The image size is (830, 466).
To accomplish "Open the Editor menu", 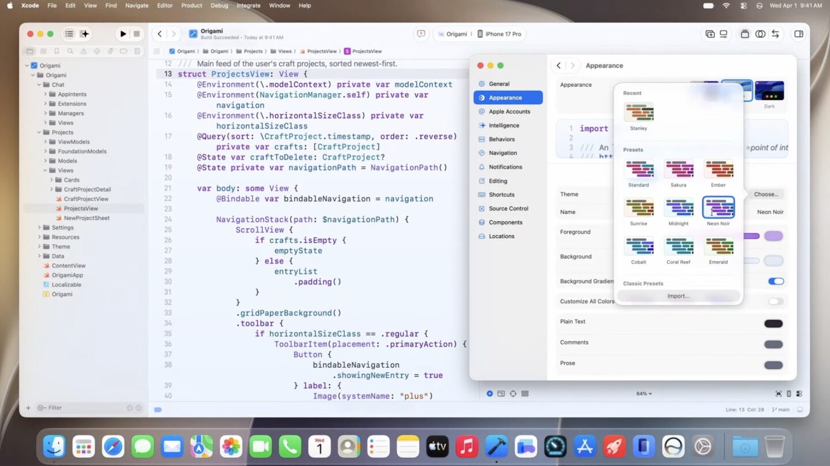I will [165, 6].
